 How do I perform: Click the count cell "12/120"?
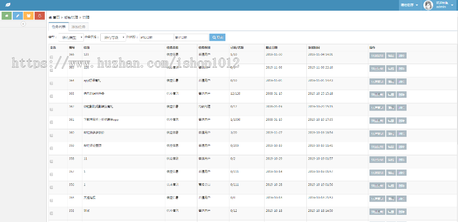point(235,94)
